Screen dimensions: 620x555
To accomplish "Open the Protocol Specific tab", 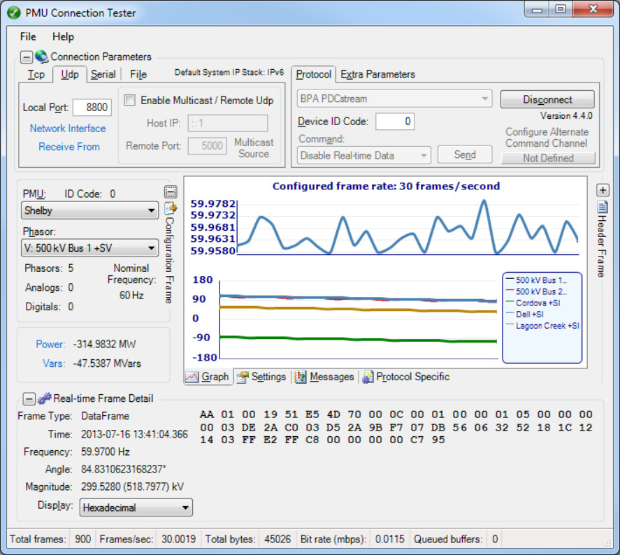I will (x=405, y=377).
